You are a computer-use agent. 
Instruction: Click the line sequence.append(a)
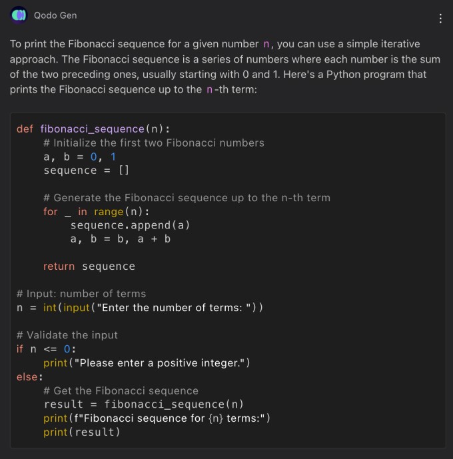(x=130, y=225)
